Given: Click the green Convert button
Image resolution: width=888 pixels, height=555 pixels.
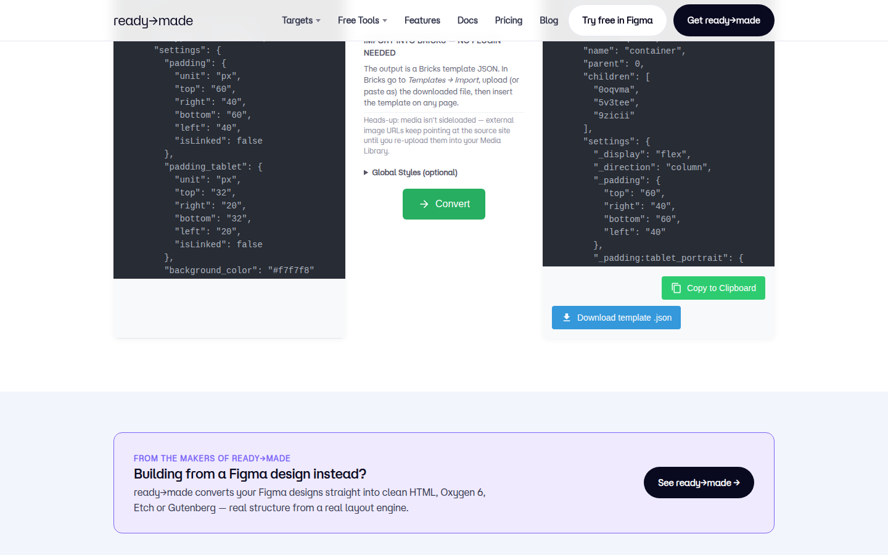Looking at the screenshot, I should click(444, 204).
